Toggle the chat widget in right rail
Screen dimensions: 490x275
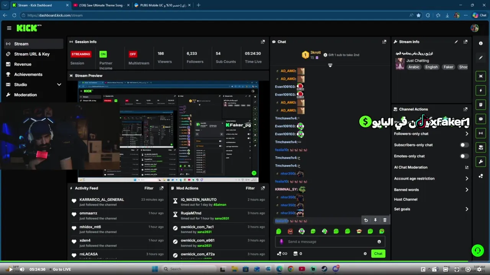click(x=481, y=119)
